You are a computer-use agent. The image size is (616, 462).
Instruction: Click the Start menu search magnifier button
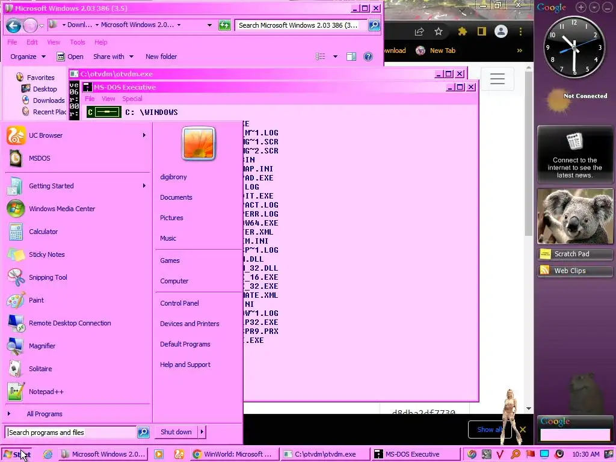tap(143, 432)
